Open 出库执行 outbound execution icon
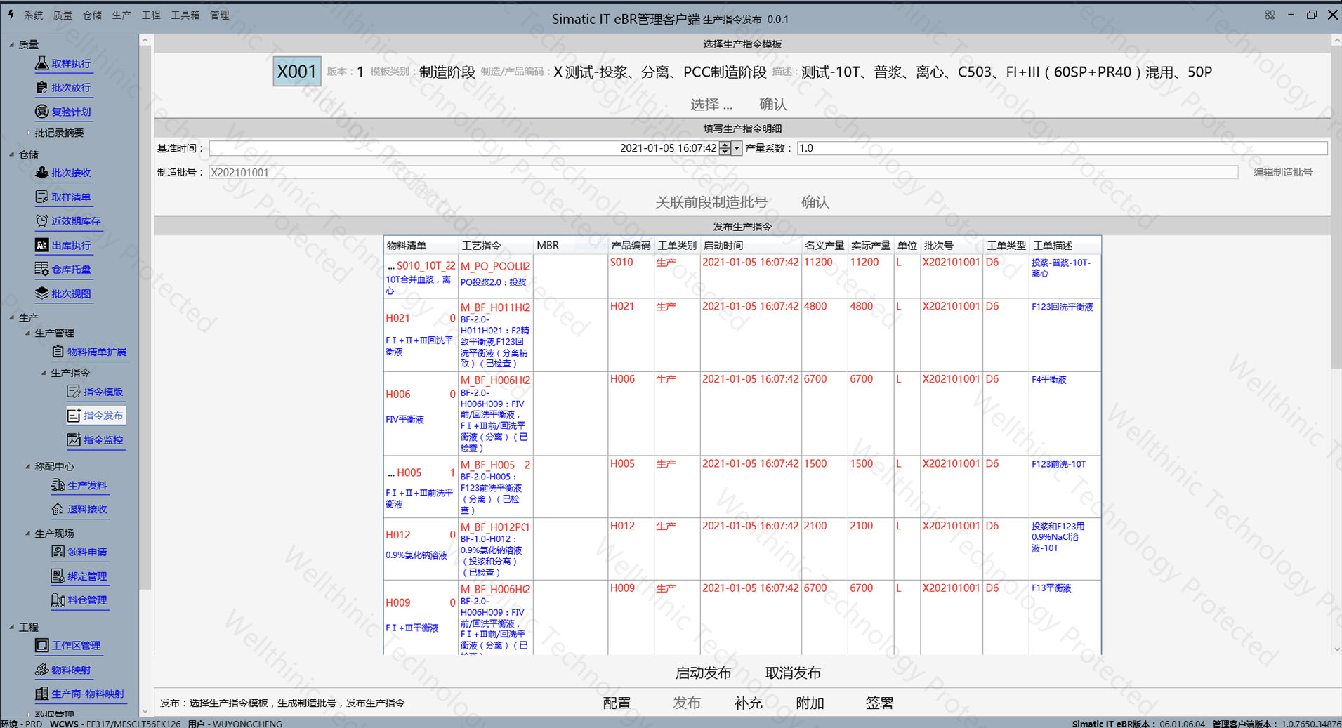Screen dimensions: 1342x728 click(42, 245)
